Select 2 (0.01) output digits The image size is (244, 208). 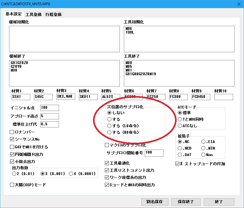[x=14, y=173]
